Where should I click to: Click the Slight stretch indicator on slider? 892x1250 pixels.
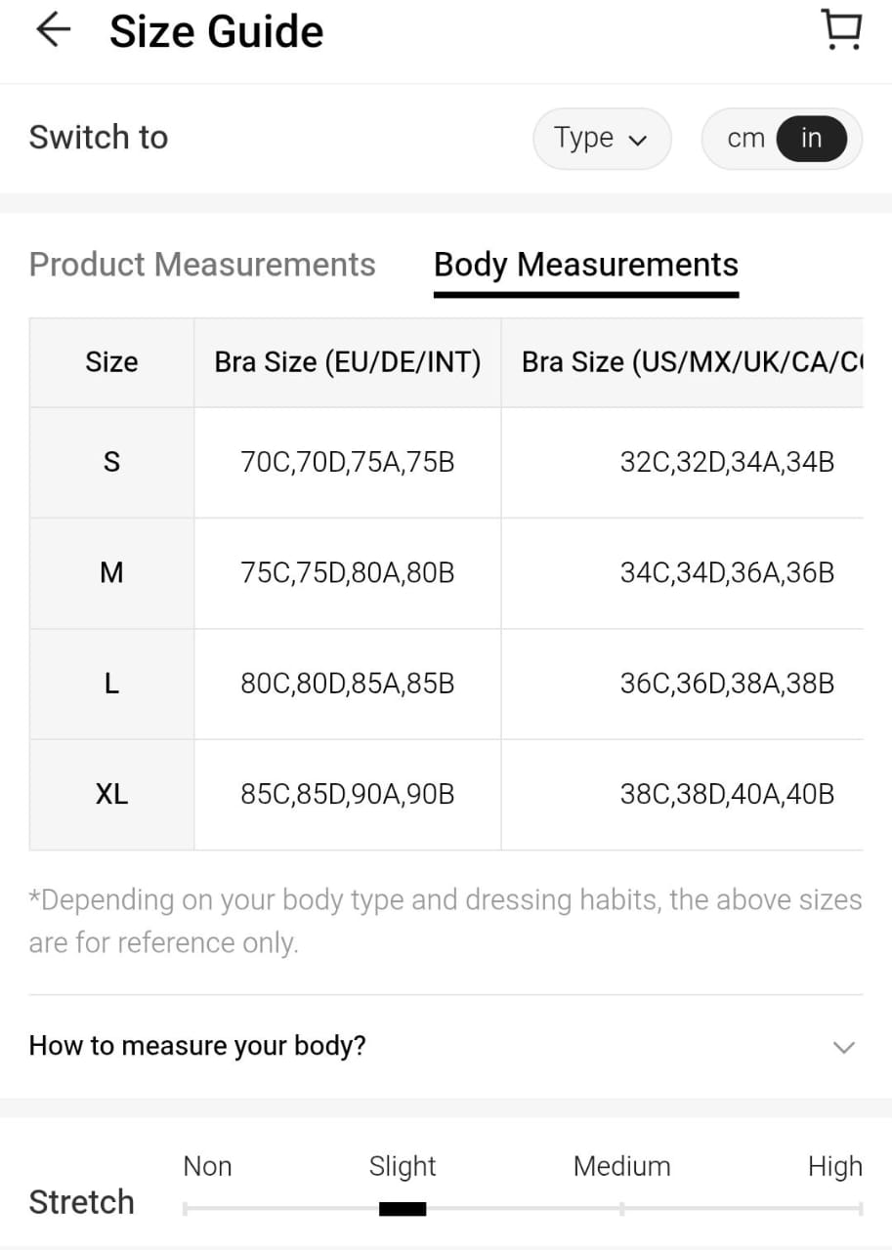click(x=403, y=1208)
